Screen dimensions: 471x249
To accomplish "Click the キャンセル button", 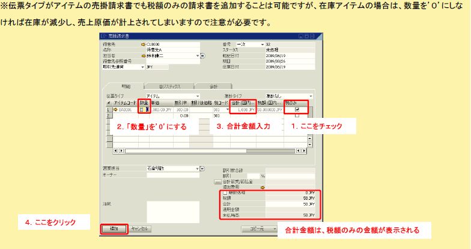I will click(x=139, y=229).
